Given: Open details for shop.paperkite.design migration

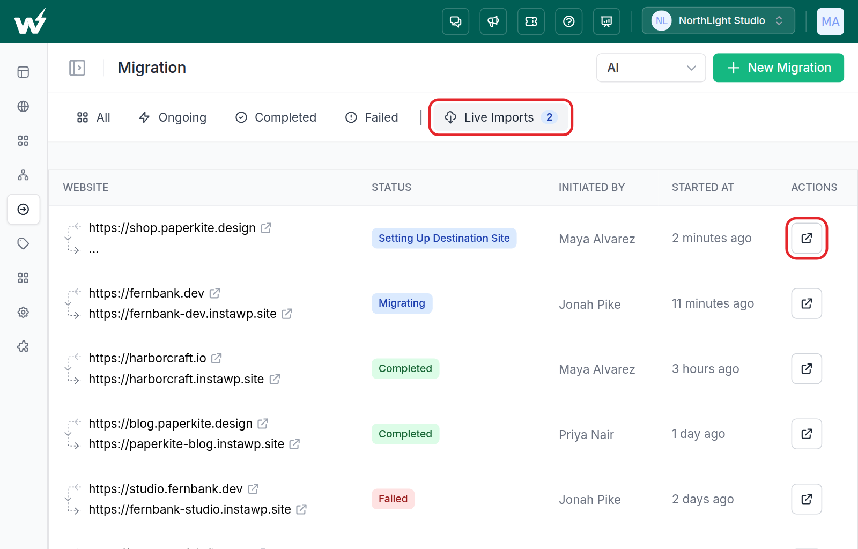Looking at the screenshot, I should [807, 238].
